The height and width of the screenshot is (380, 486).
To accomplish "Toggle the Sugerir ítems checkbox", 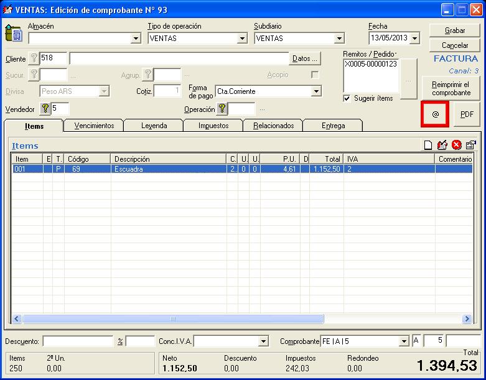I will coord(347,98).
